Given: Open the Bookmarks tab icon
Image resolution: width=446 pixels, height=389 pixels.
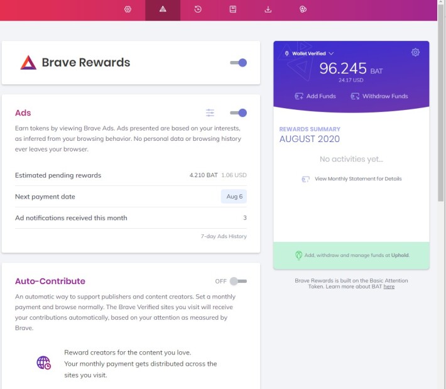Looking at the screenshot, I should coord(233,9).
